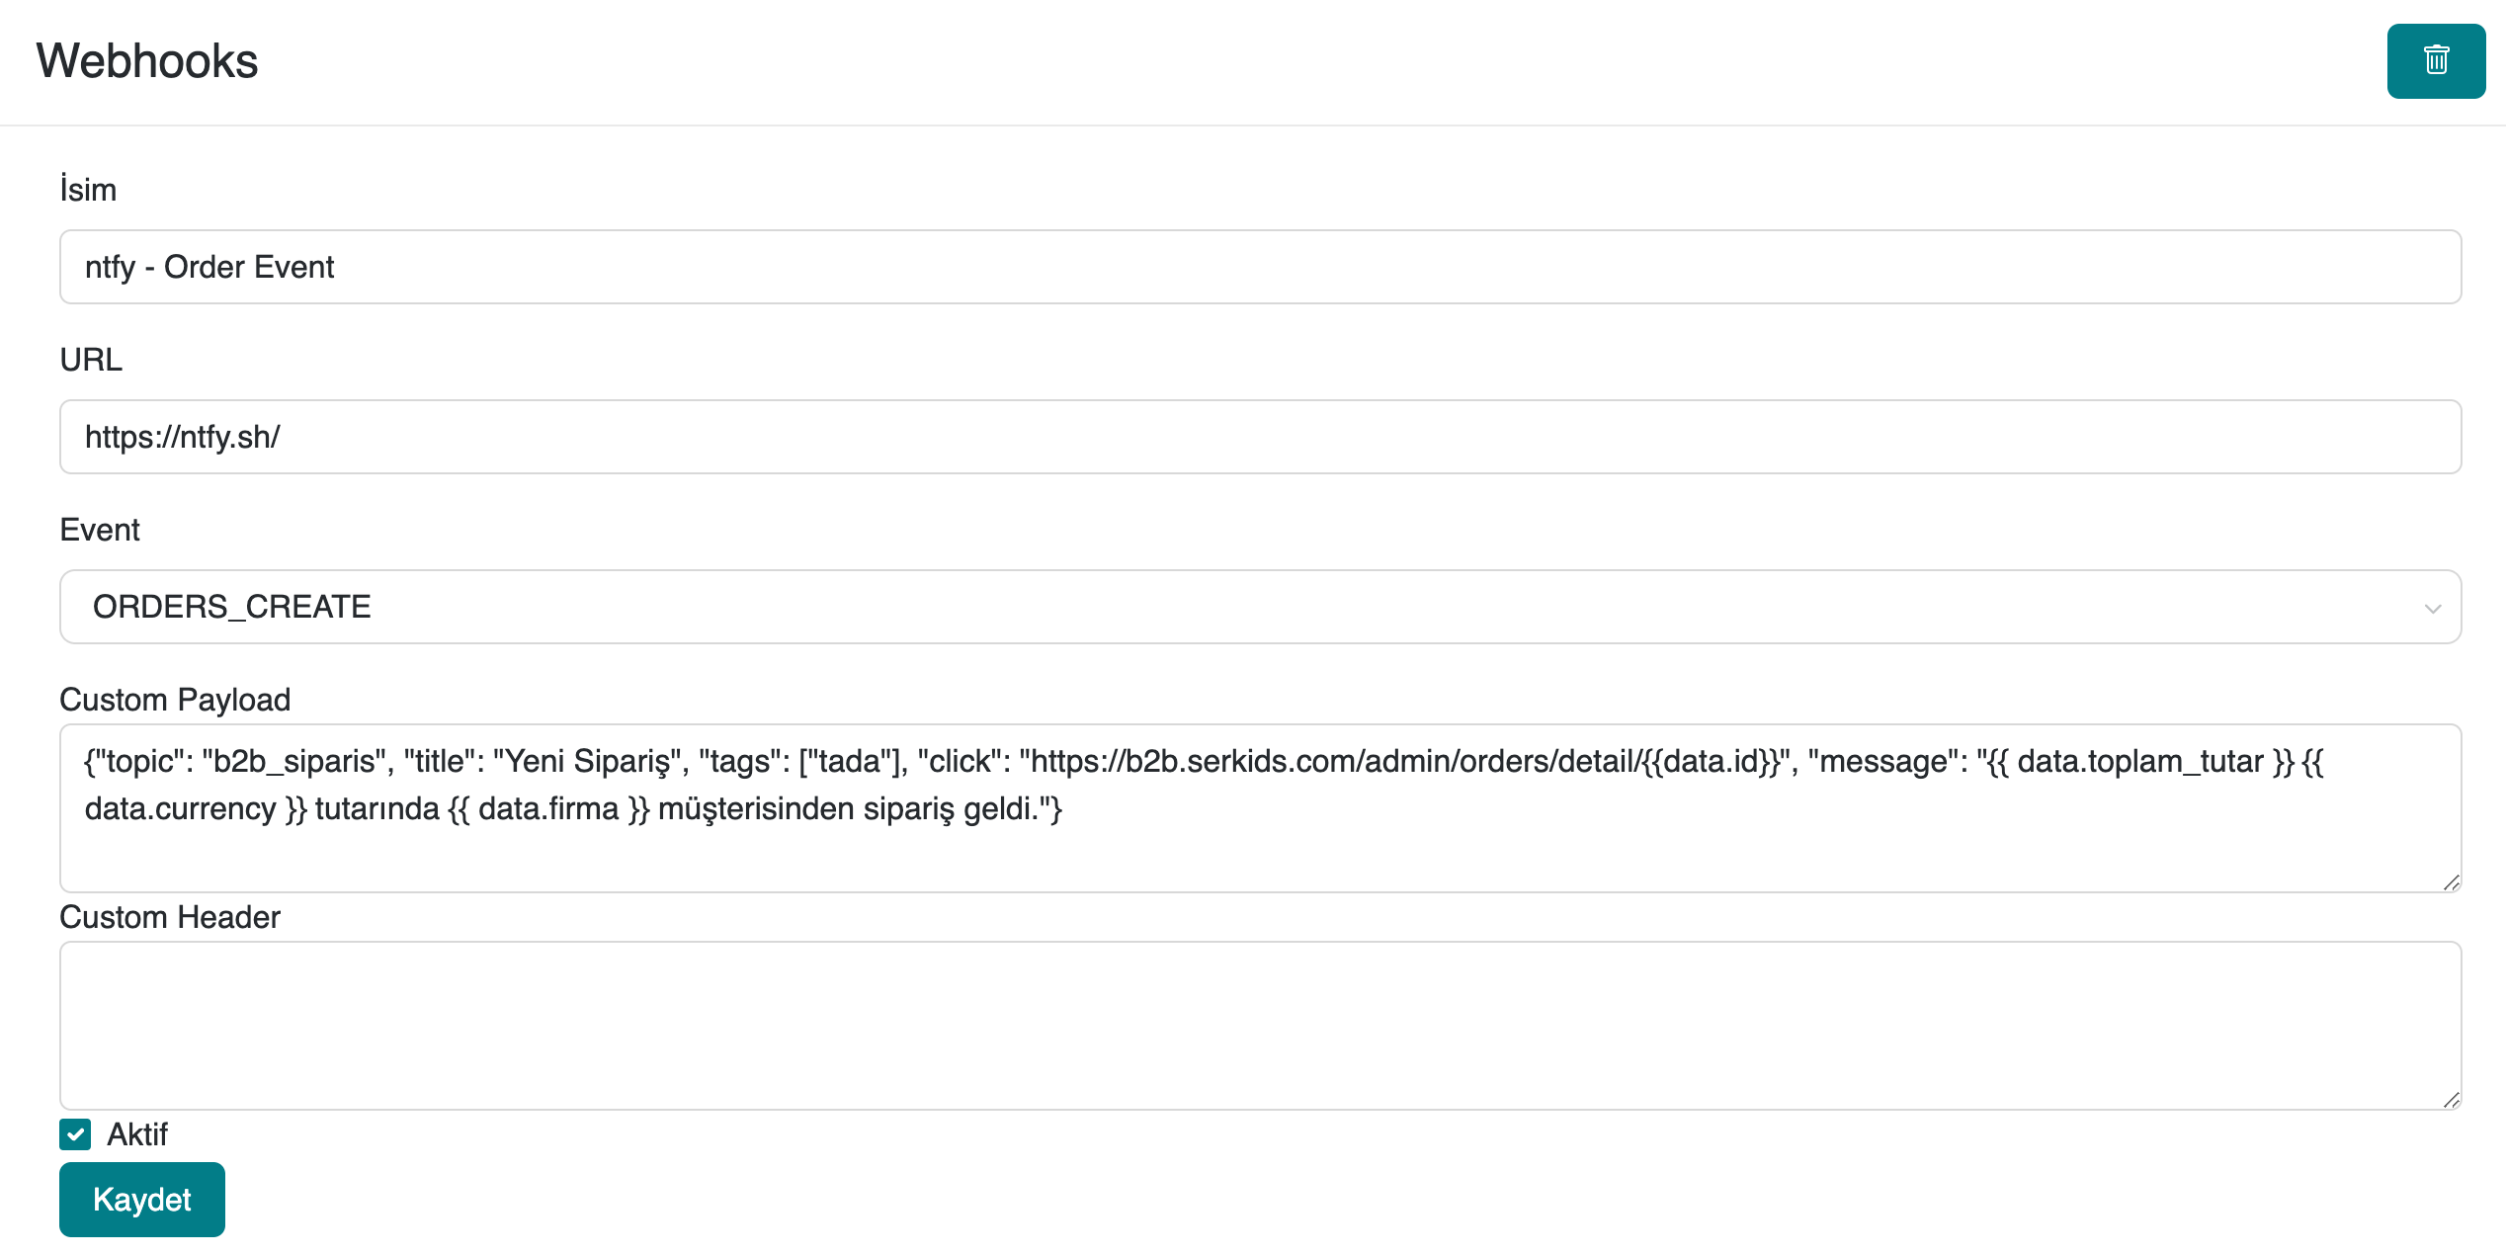
Task: Click the Aktif label text
Action: coord(137,1134)
